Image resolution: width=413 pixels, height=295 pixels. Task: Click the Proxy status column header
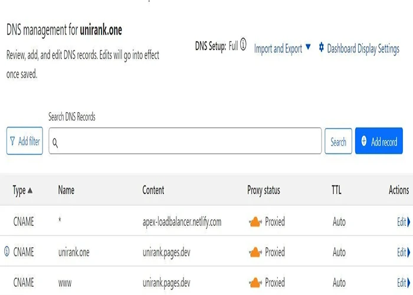(x=263, y=191)
